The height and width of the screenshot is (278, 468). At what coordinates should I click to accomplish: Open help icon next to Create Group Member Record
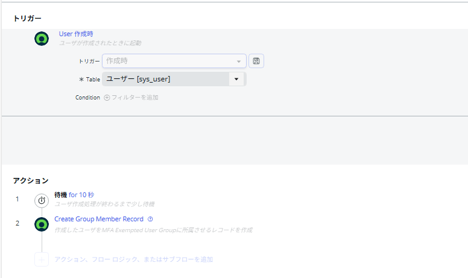(150, 220)
